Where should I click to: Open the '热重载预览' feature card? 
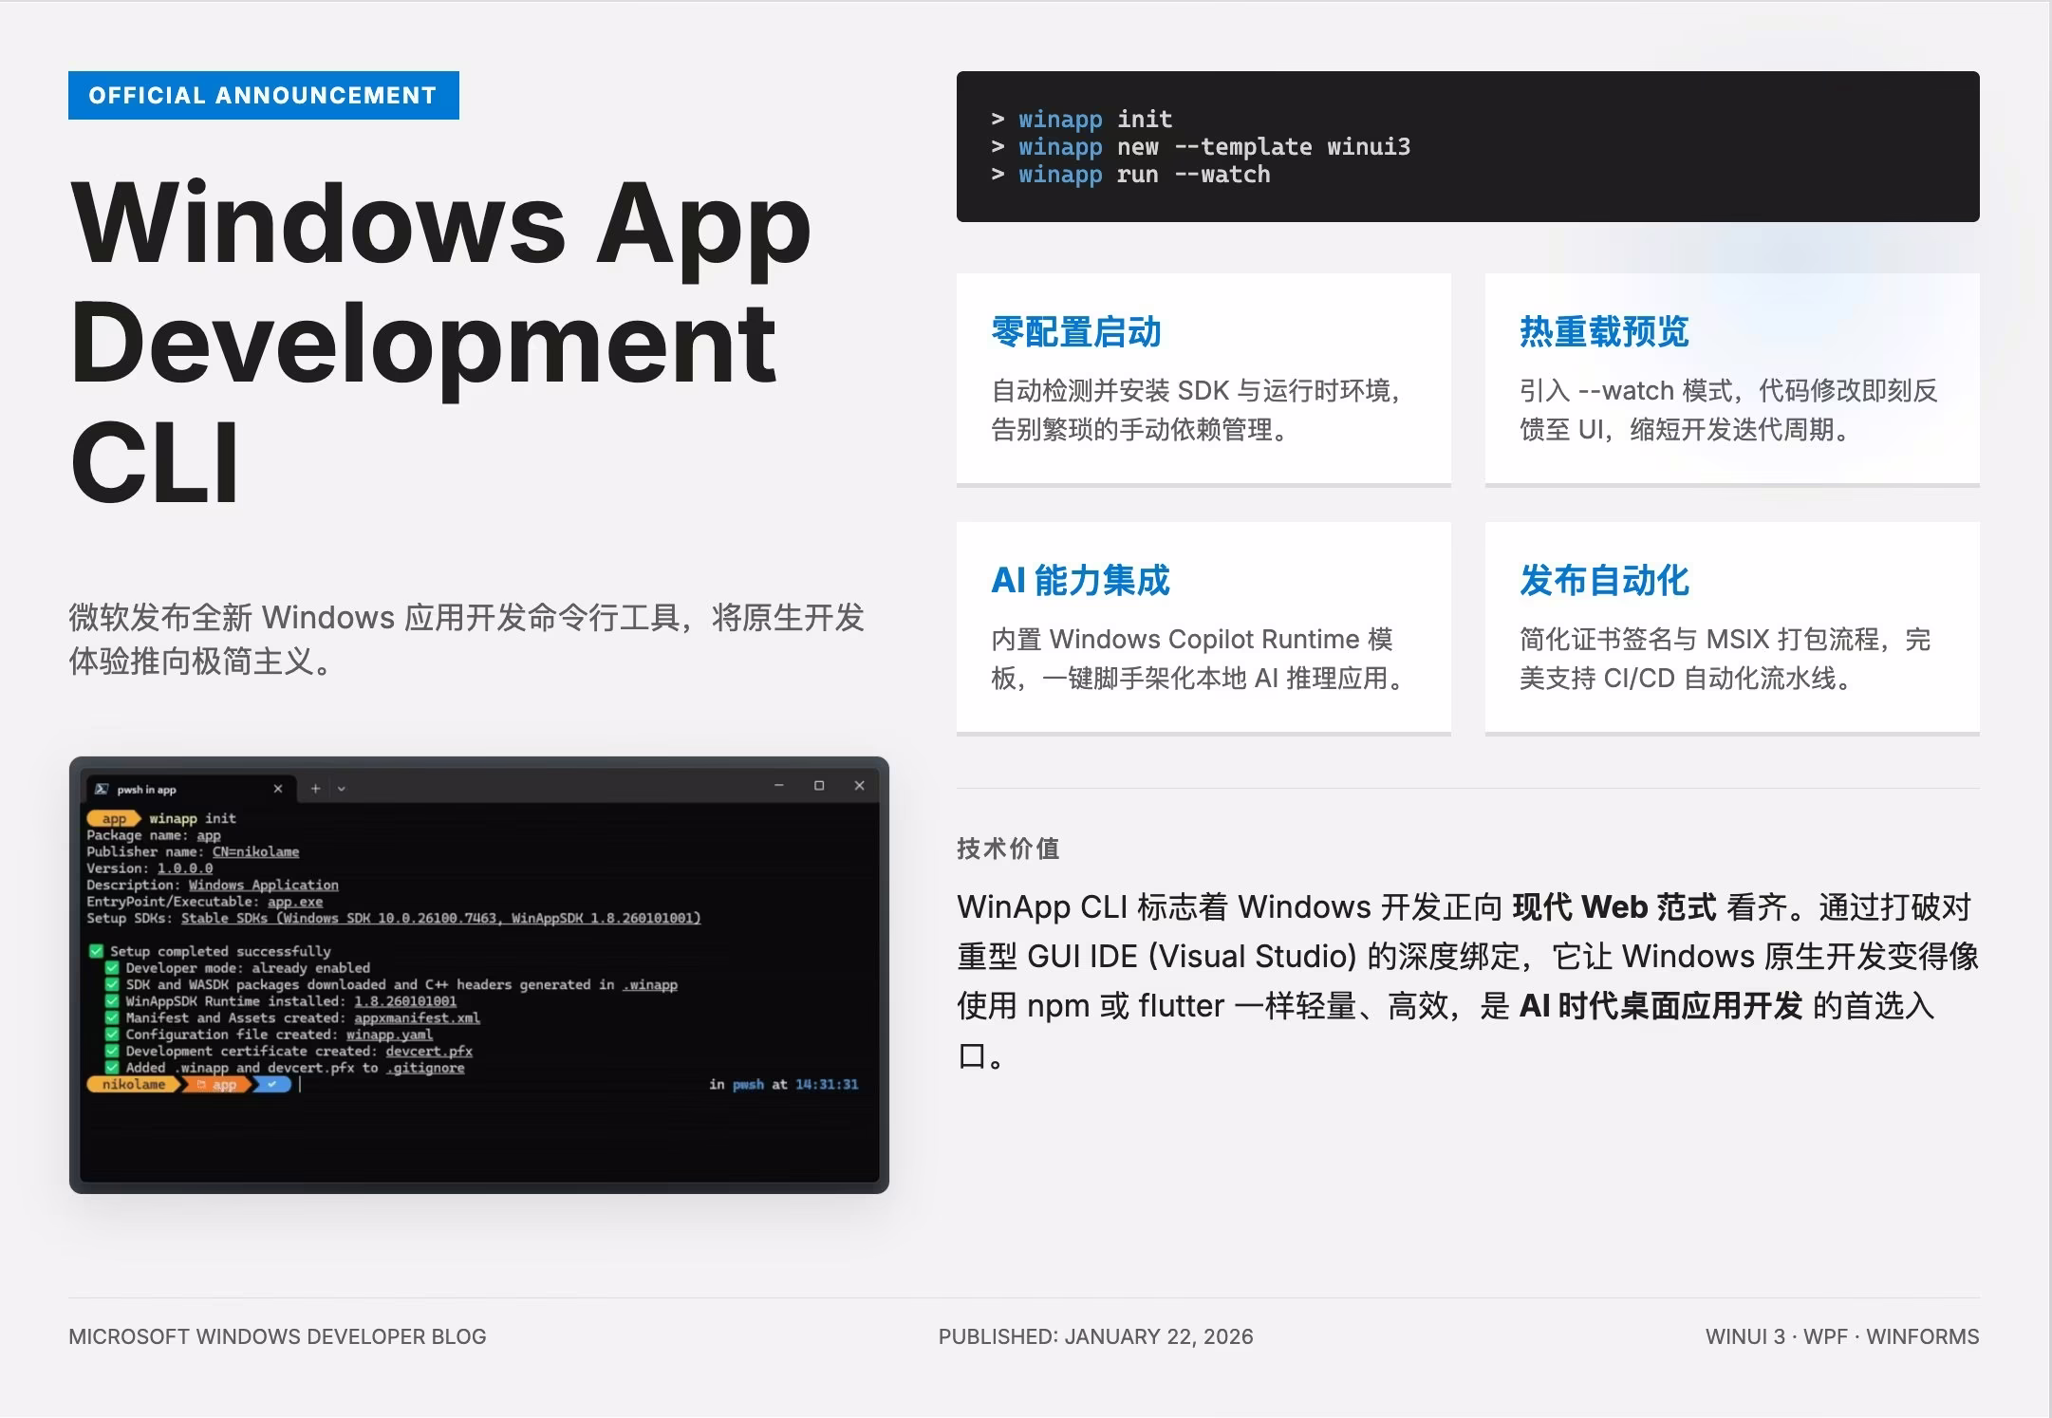coord(1732,380)
